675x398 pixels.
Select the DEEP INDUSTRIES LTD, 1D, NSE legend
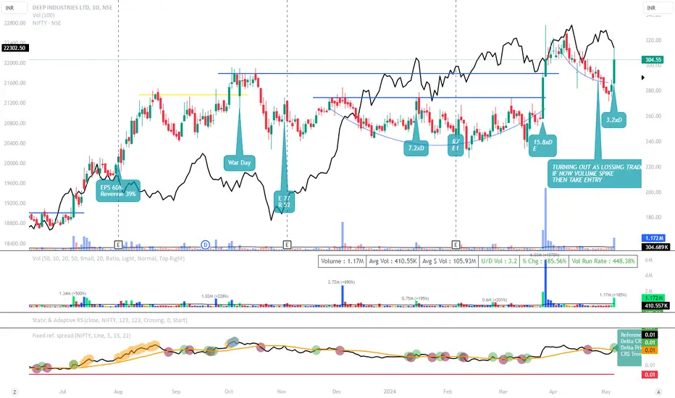click(x=72, y=8)
